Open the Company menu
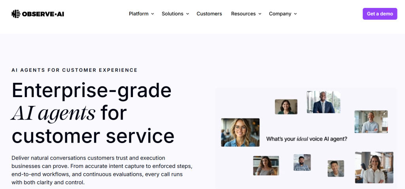Image resolution: width=405 pixels, height=189 pixels. pos(280,14)
